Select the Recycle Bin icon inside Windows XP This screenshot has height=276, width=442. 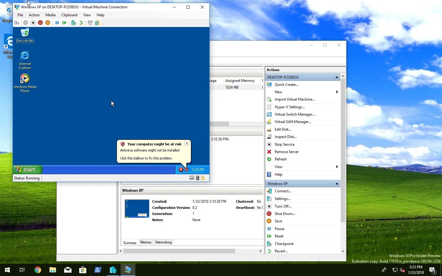coord(25,35)
